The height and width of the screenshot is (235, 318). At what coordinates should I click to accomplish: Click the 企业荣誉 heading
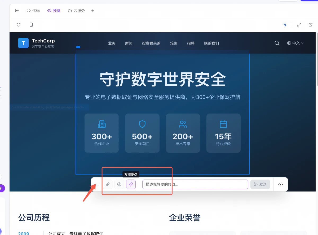185,218
